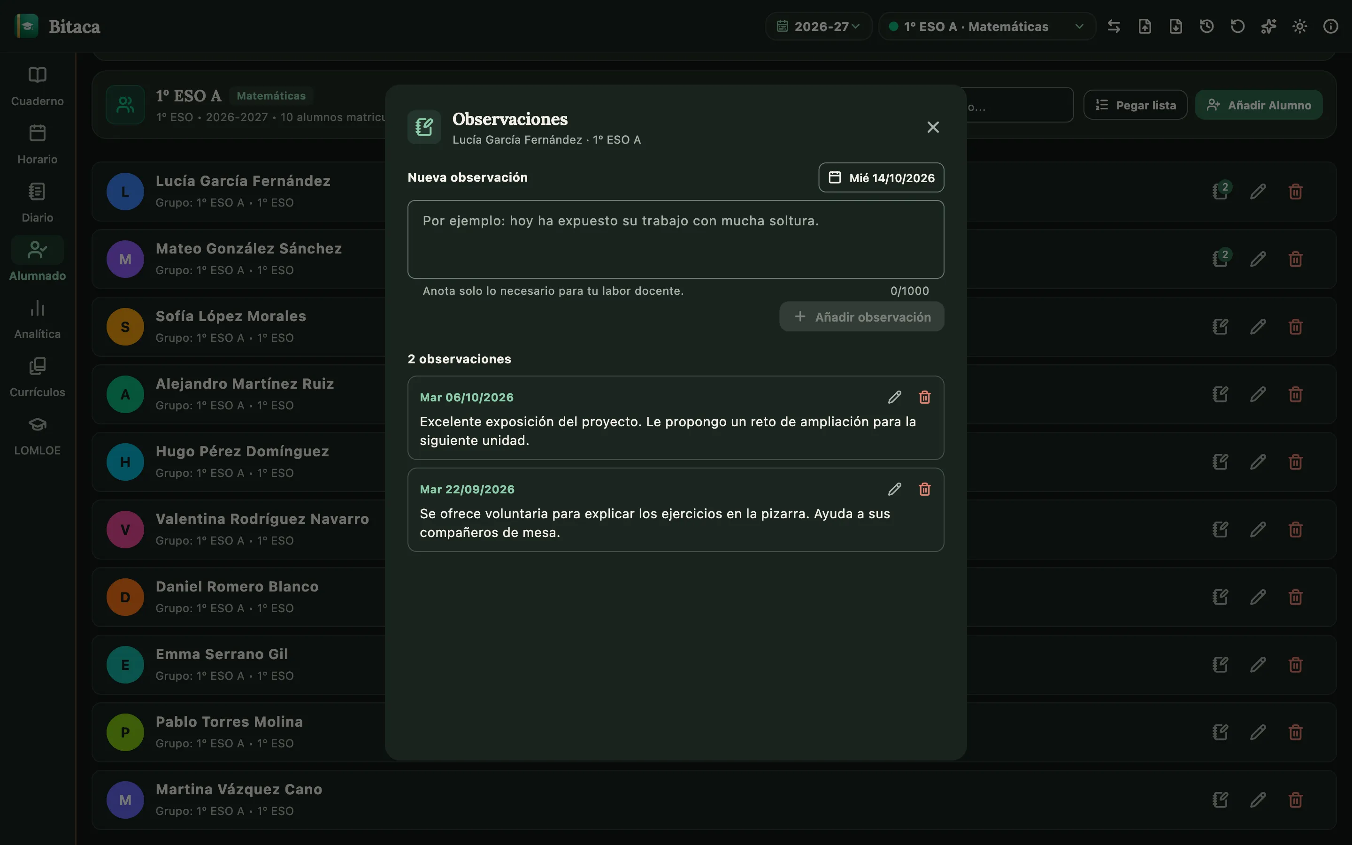
Task: Open observations for Lucía García Fernández row
Action: pos(1221,192)
